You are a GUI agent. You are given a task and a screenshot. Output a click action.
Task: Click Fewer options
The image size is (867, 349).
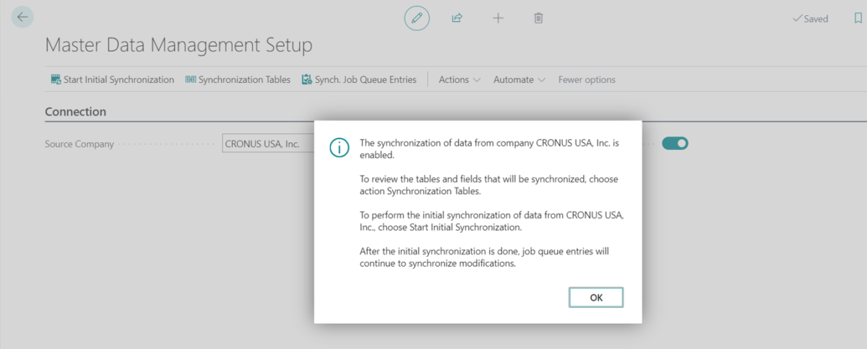click(x=587, y=79)
